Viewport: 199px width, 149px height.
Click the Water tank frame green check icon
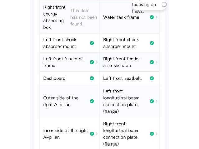pos(152,17)
